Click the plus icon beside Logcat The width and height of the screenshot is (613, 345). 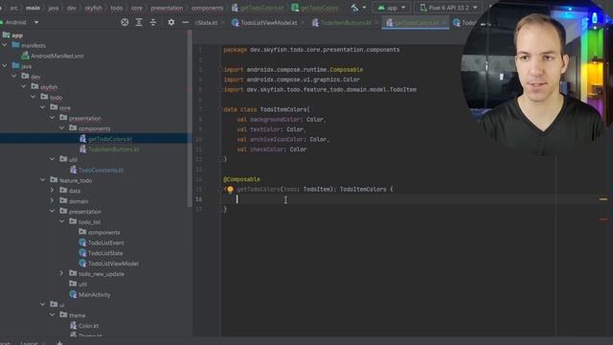pos(59,343)
